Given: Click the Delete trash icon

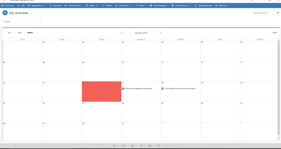Looking at the screenshot, I should click(87, 5).
